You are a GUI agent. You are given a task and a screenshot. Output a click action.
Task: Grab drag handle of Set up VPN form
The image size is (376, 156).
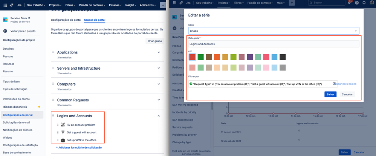pyautogui.click(x=58, y=140)
